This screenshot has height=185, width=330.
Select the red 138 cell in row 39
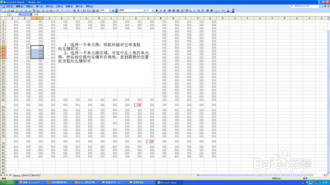click(x=148, y=141)
